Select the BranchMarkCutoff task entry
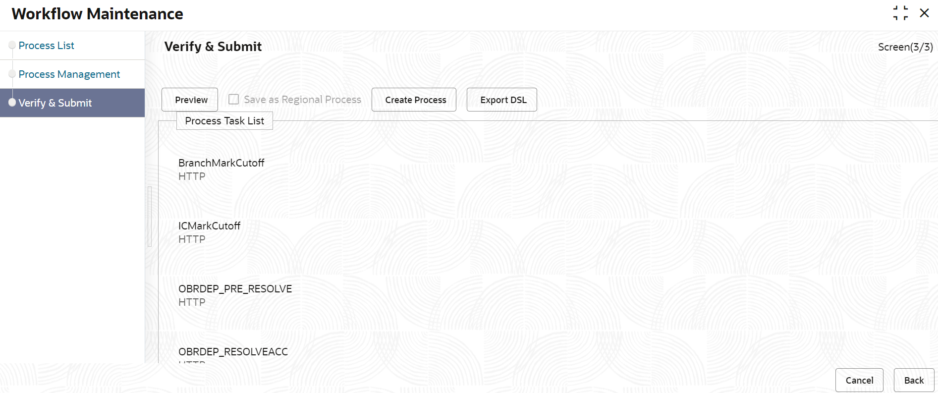Screen dimensions: 938x393 (x=221, y=169)
